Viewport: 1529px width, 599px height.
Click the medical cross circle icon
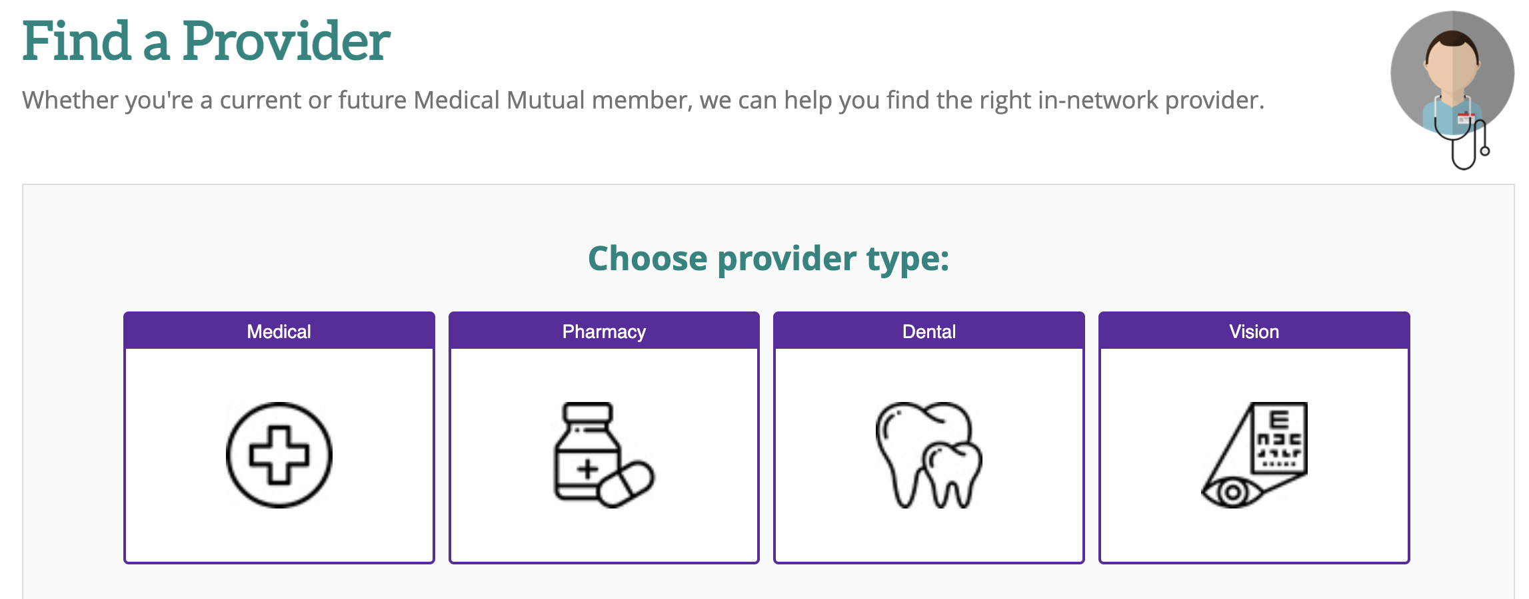point(279,455)
